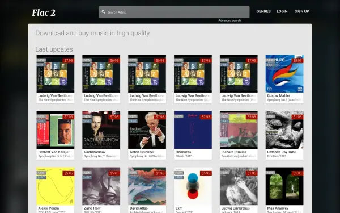
Task: Click the NEW badge on Cathode Ray Tube
Action: point(270,116)
